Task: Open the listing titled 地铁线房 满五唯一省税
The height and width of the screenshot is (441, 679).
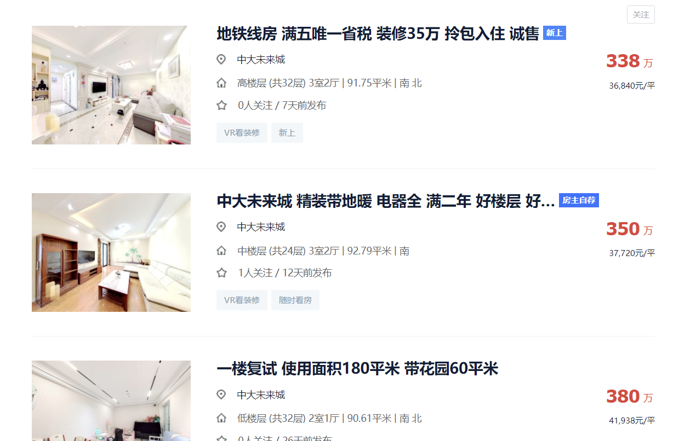Action: [x=378, y=34]
